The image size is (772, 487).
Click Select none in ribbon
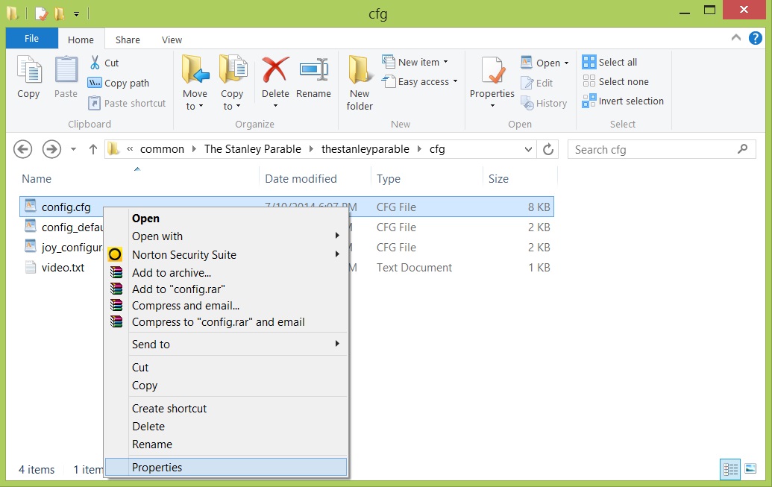[x=615, y=81]
